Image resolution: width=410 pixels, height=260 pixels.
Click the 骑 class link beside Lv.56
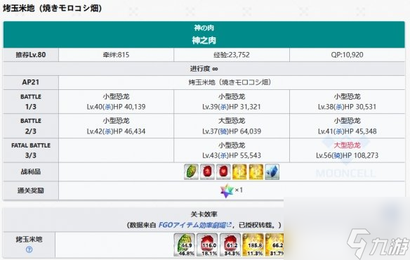337,155
